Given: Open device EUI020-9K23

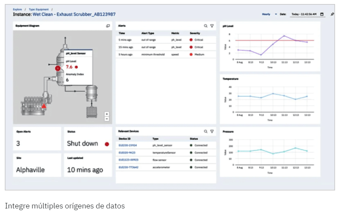Looking at the screenshot, I should click(127, 153).
